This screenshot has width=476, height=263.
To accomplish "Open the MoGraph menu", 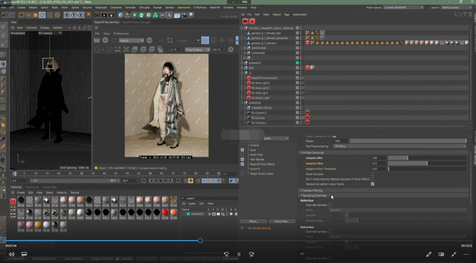I will tap(101, 7).
